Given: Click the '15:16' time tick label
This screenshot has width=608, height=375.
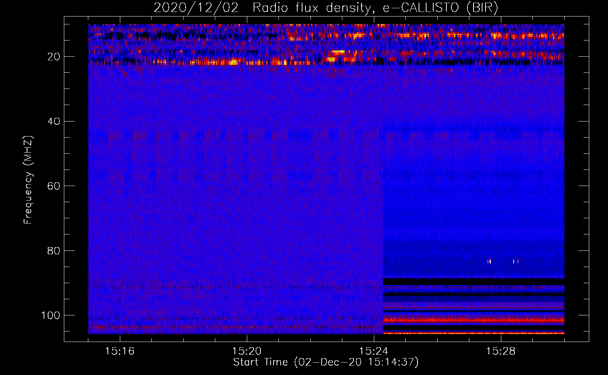Looking at the screenshot, I should [x=120, y=351].
